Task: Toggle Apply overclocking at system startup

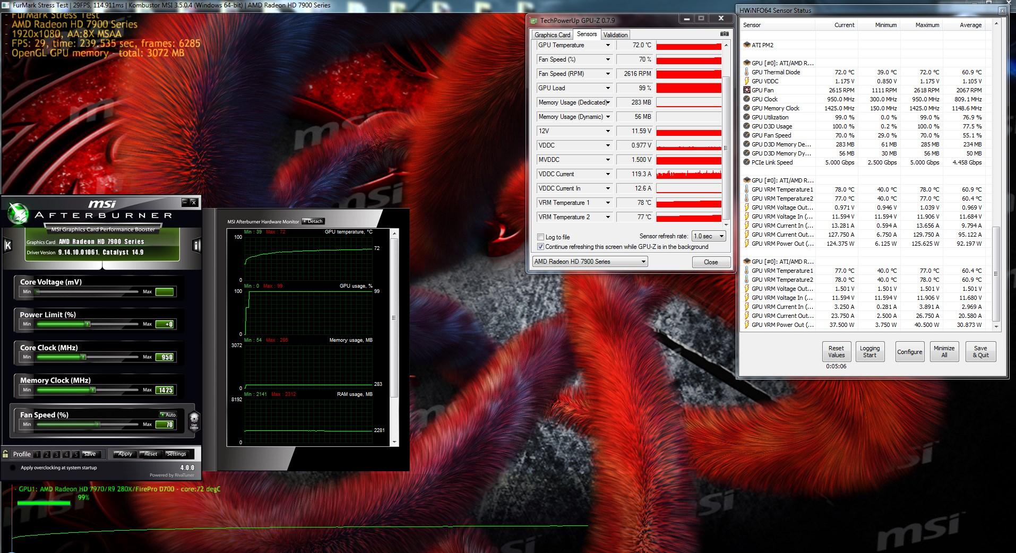Action: click(x=13, y=468)
